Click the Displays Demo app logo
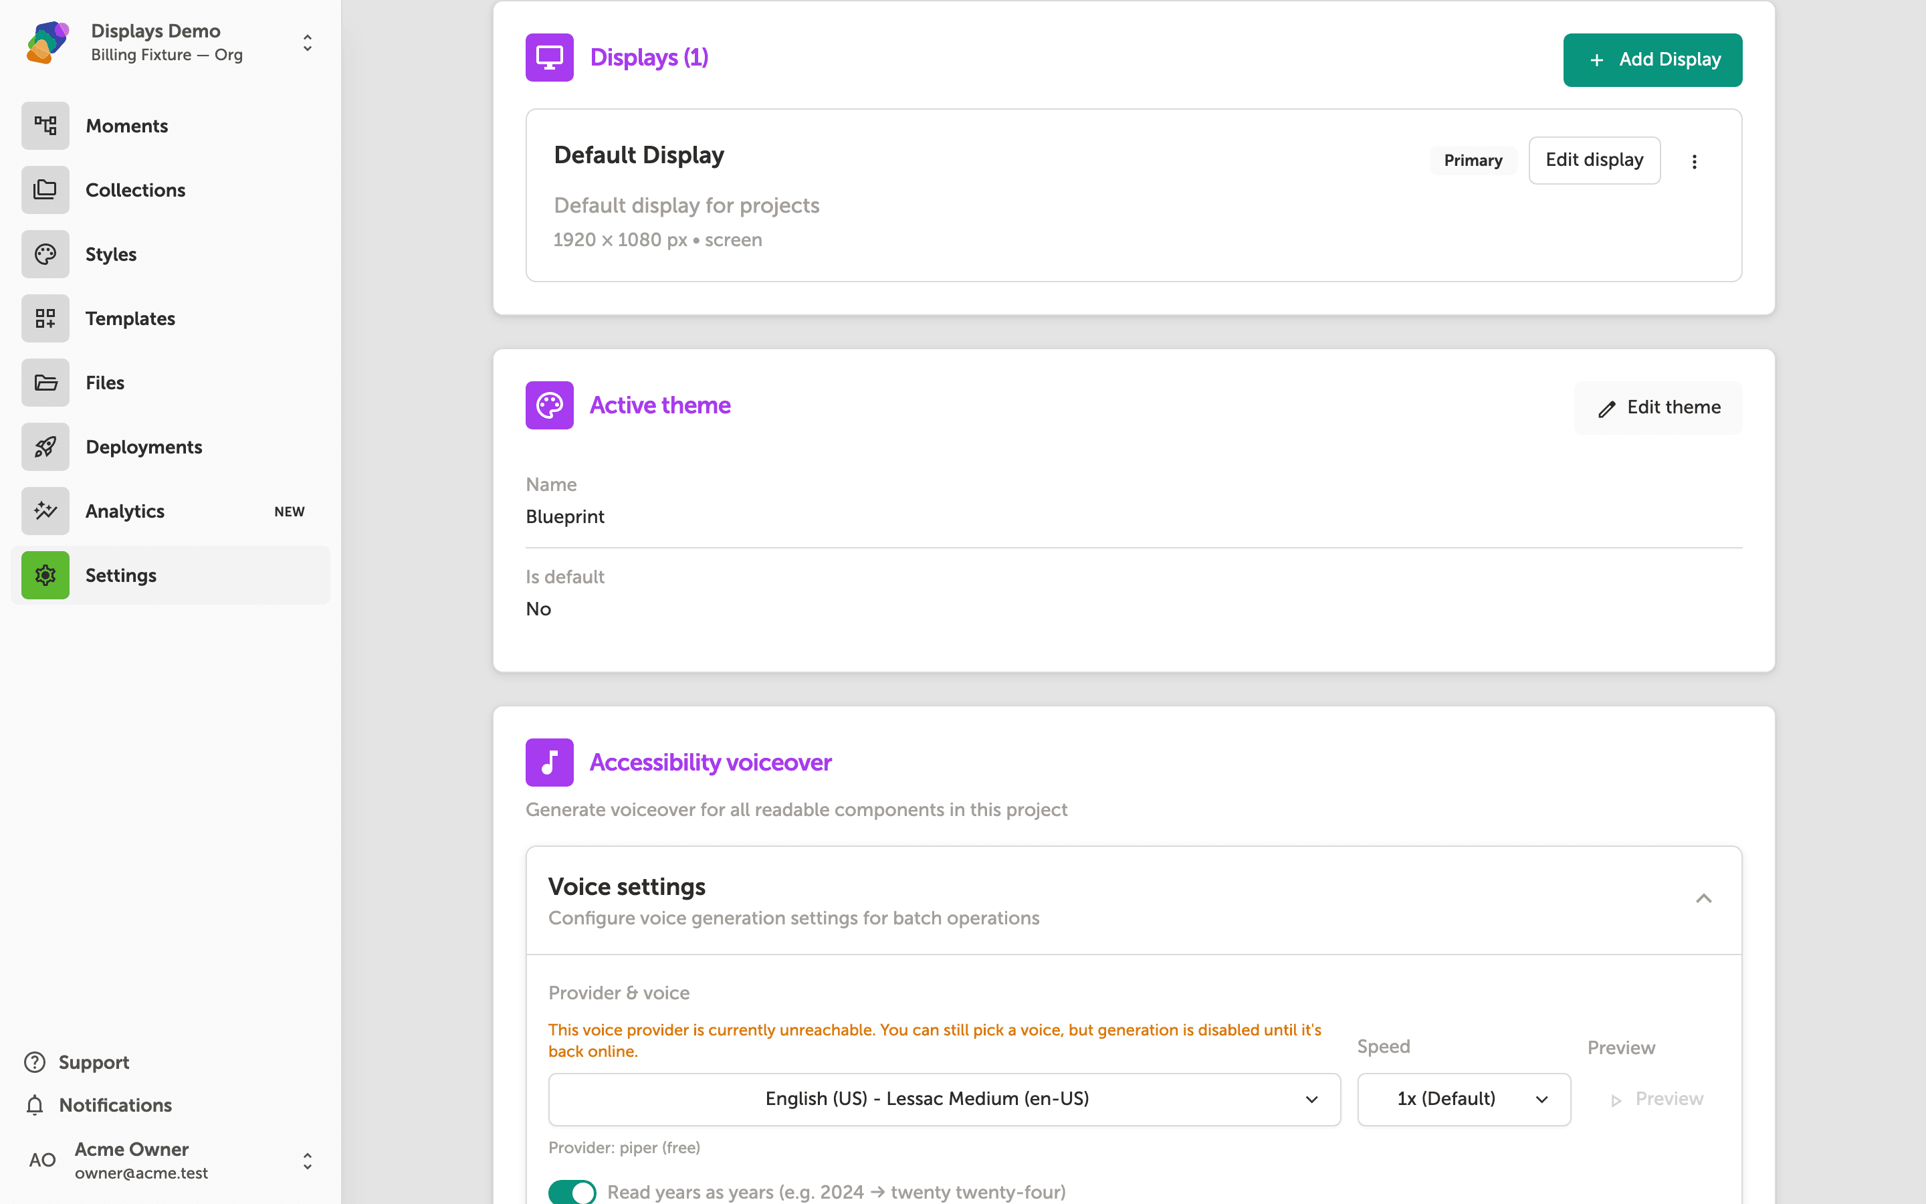 [x=47, y=42]
